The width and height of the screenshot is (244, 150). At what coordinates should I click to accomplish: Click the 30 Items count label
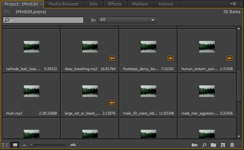pos(232,12)
